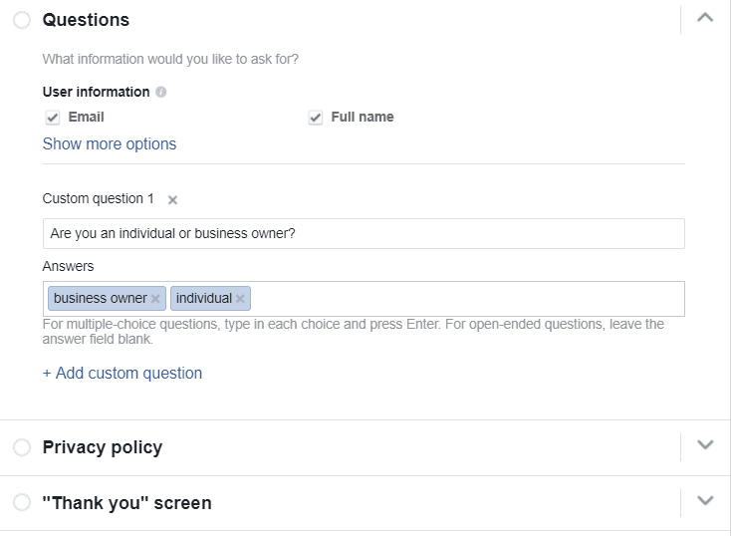Click the User information info icon
731x536 pixels.
pos(161,92)
